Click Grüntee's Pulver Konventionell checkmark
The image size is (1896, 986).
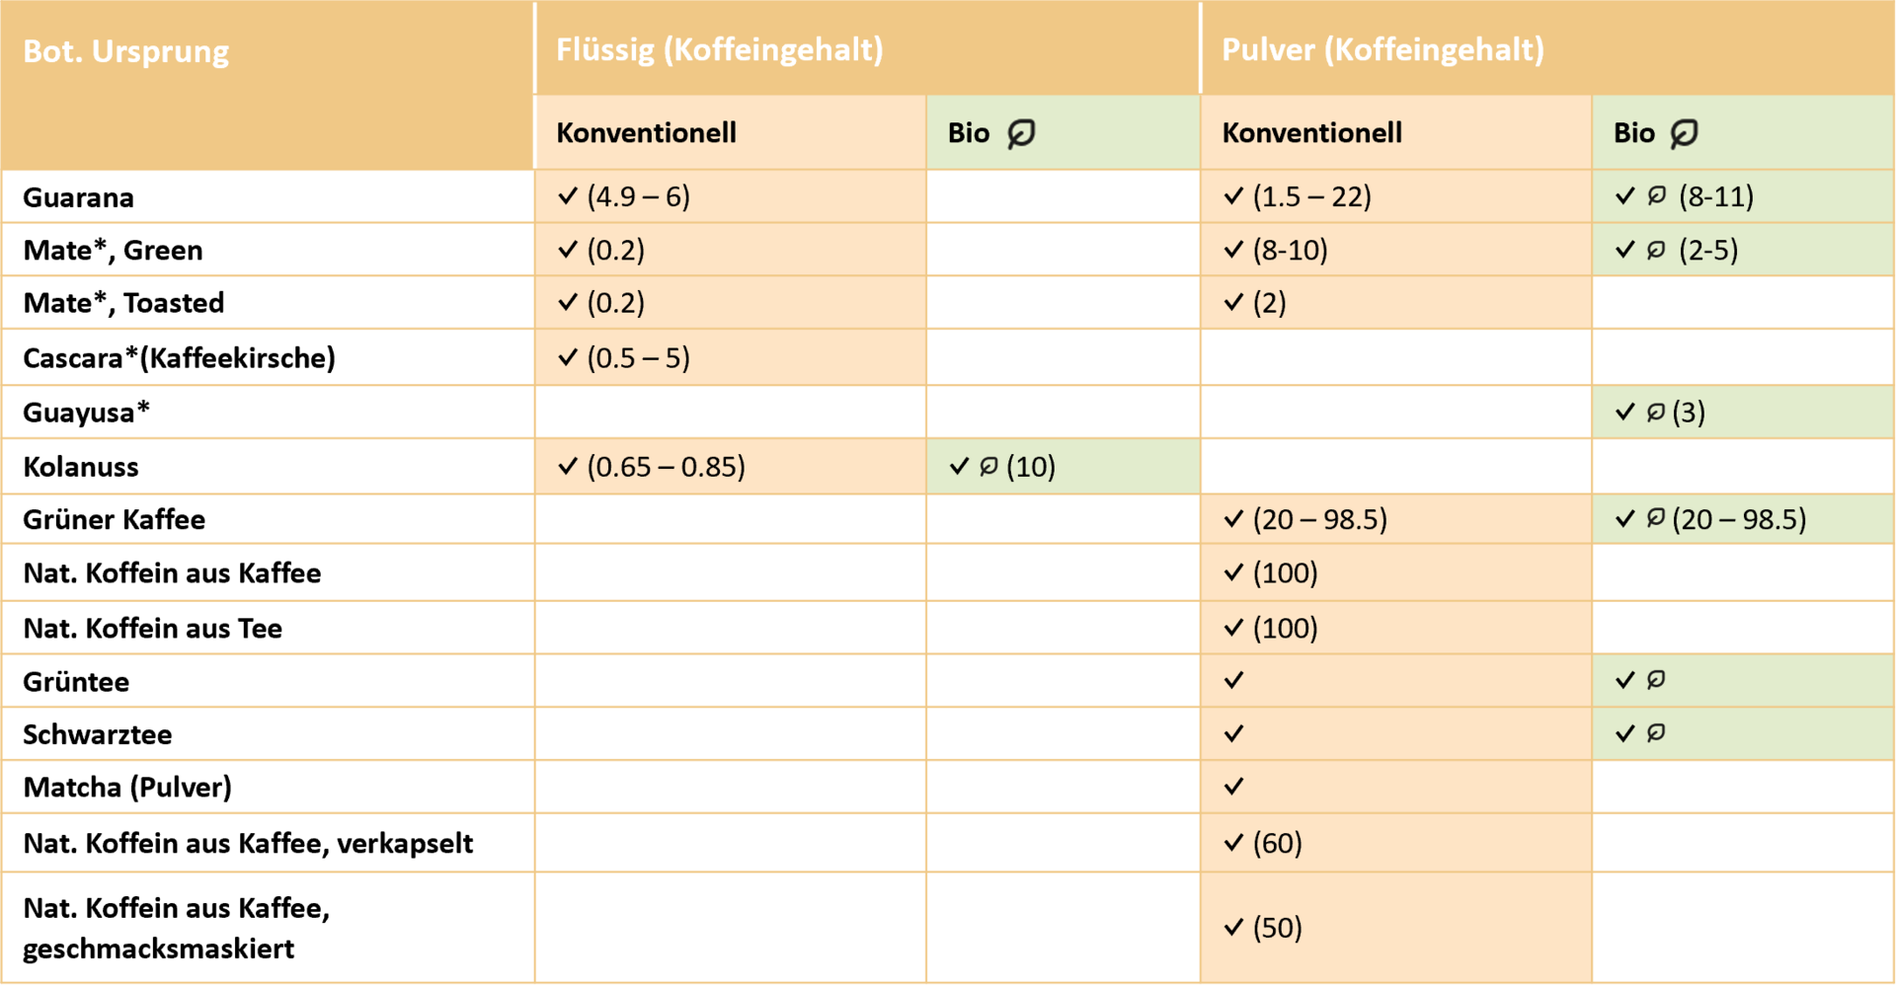click(x=1233, y=680)
